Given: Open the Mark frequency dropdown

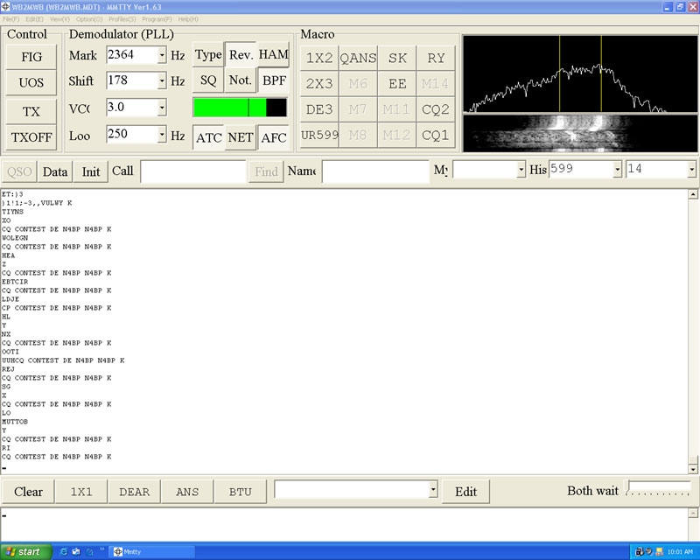Looking at the screenshot, I should pyautogui.click(x=162, y=55).
